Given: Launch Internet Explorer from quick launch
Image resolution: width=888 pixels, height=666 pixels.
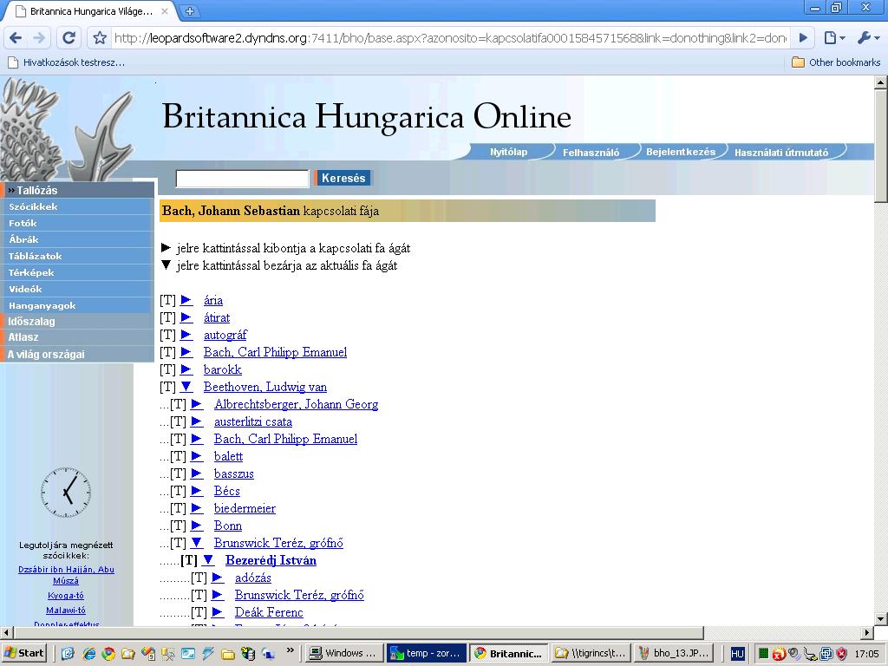Looking at the screenshot, I should coord(88,654).
